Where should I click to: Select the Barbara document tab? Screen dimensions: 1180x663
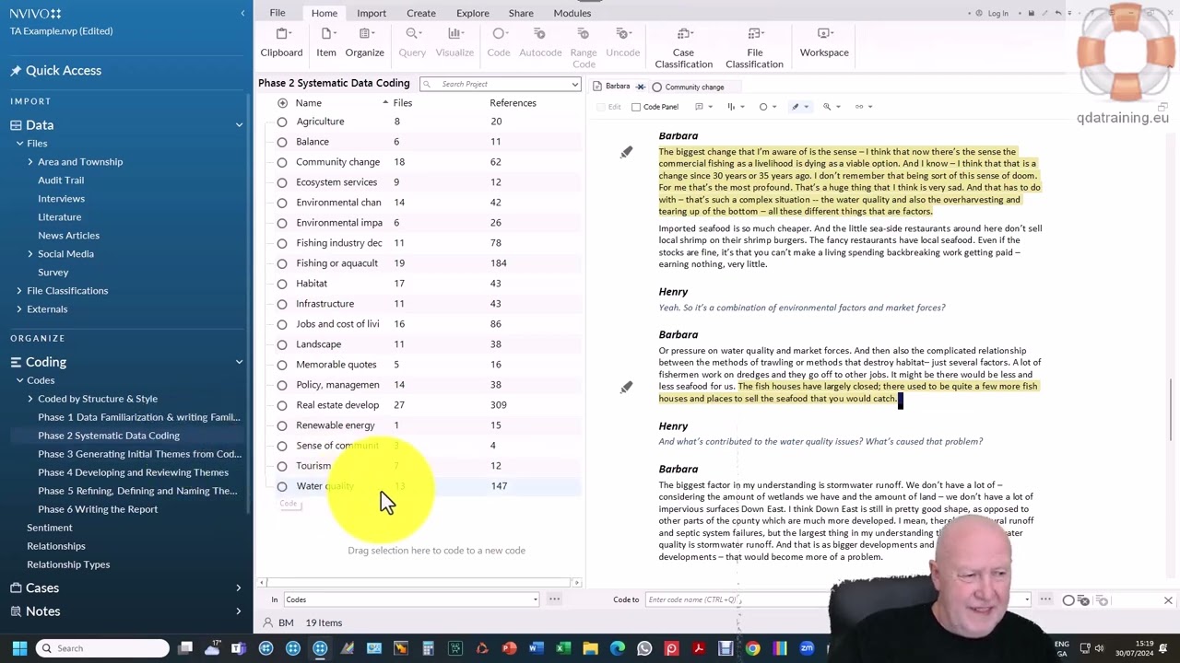click(617, 87)
